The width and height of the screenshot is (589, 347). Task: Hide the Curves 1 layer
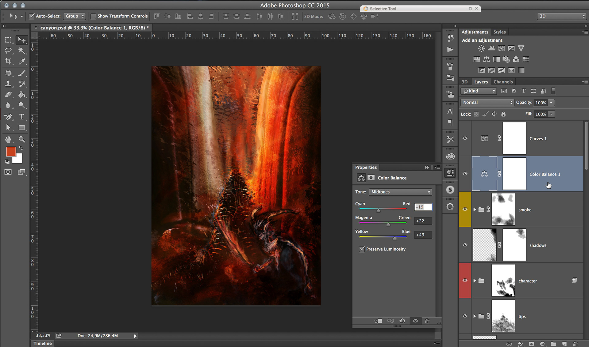tap(465, 138)
